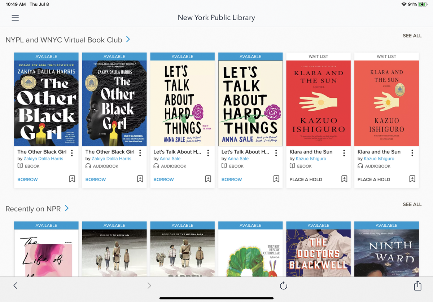
Task: Open the Ninth Ward cover
Action: [x=386, y=253]
